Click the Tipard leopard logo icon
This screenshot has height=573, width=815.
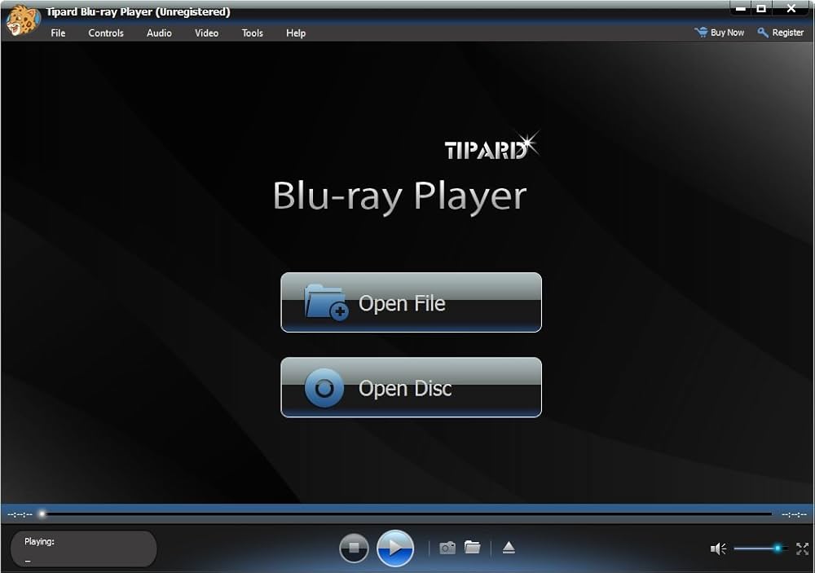(22, 20)
